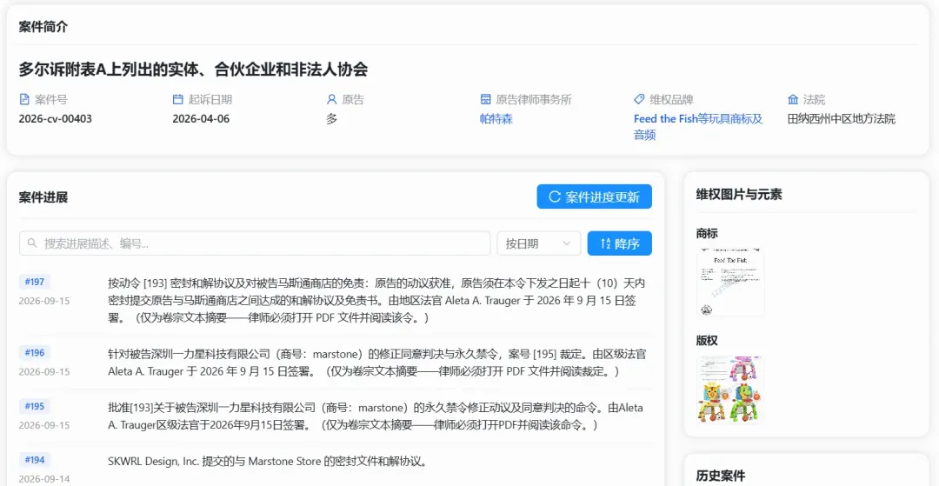Click the 案件进度更新 button
The height and width of the screenshot is (486, 939).
594,196
